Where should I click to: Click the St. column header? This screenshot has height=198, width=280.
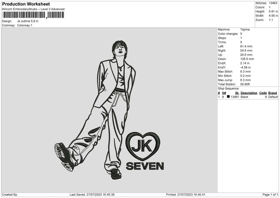237,93
